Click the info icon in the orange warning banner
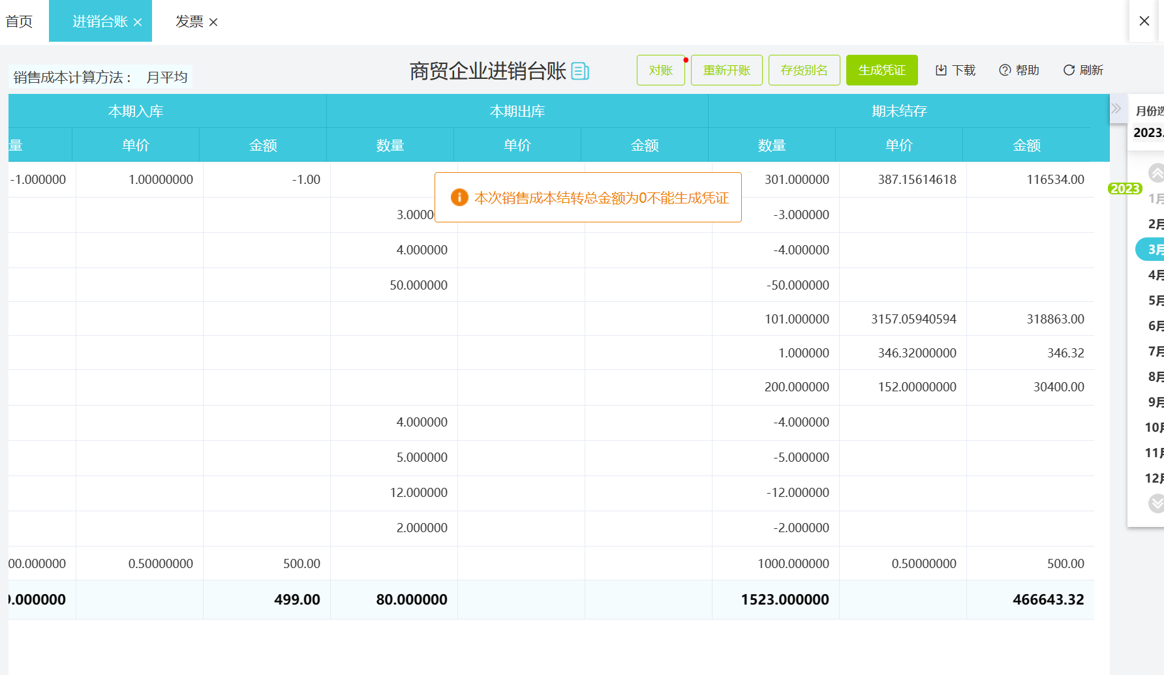Image resolution: width=1164 pixels, height=675 pixels. pyautogui.click(x=461, y=198)
